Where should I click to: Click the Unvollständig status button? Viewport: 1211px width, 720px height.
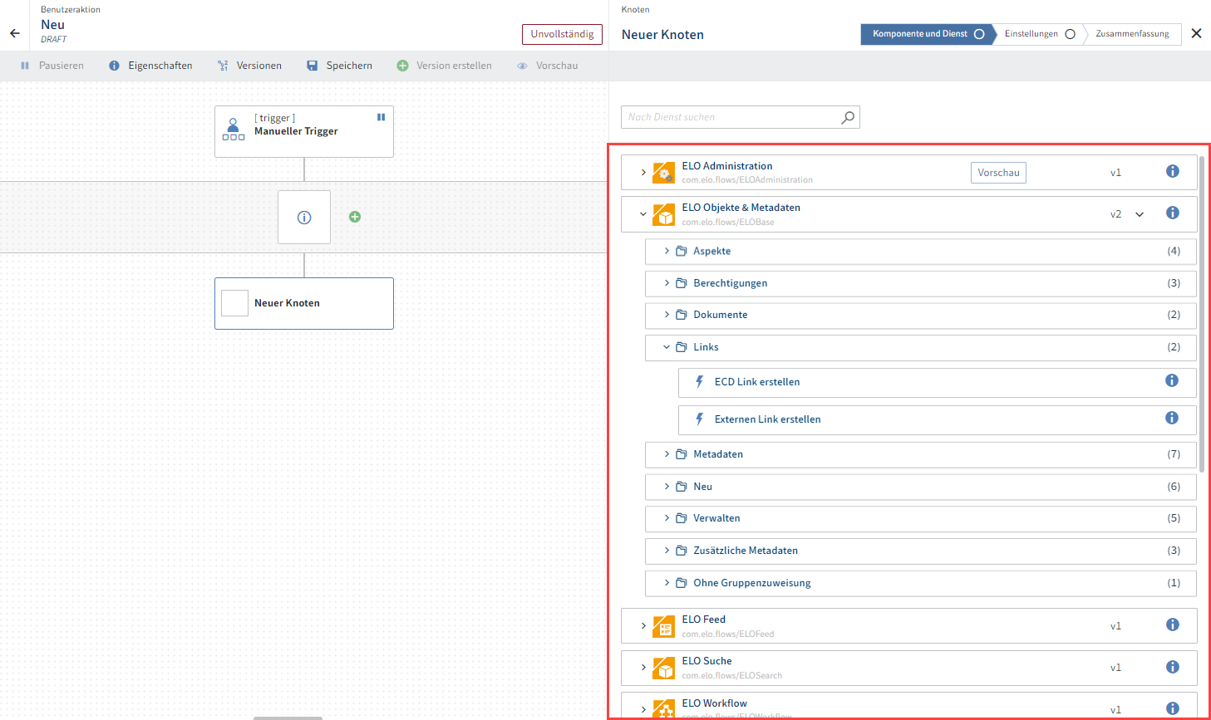coord(562,34)
